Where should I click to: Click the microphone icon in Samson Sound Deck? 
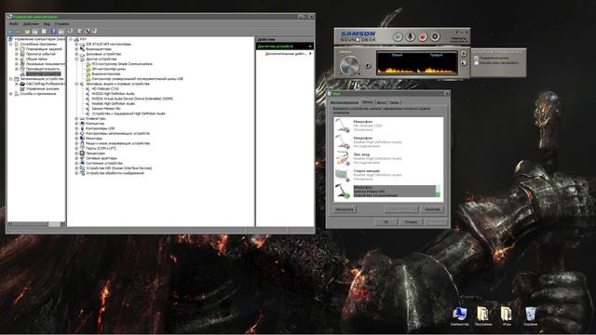click(410, 37)
